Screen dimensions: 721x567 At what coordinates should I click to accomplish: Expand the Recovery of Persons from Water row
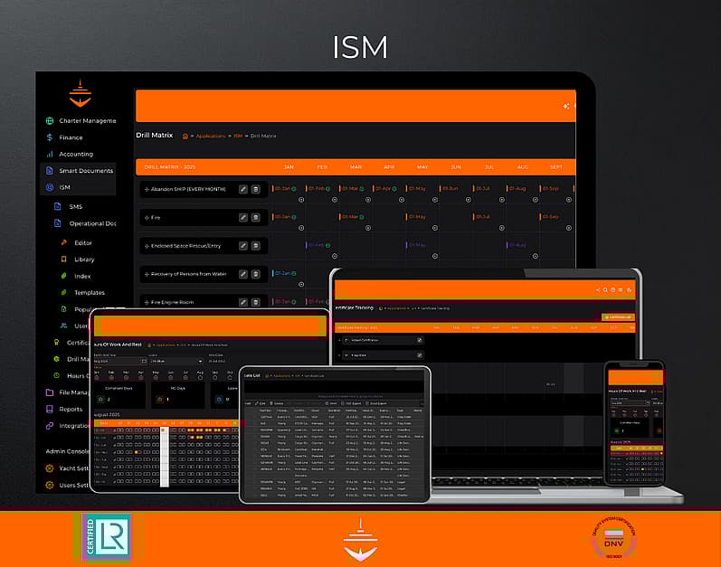[x=147, y=274]
